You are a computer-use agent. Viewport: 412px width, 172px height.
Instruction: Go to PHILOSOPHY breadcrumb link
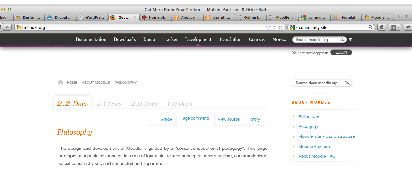pos(126,83)
